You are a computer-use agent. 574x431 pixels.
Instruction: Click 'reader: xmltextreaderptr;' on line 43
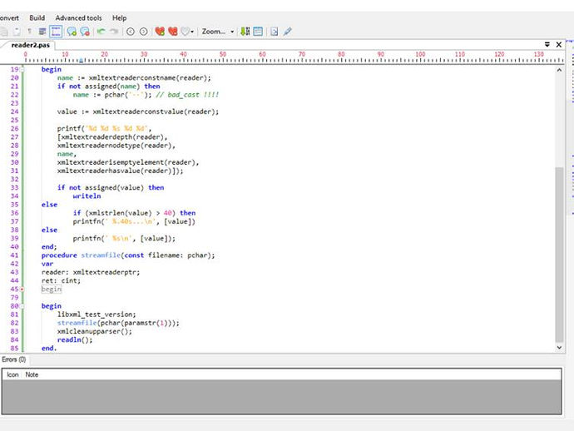click(91, 272)
